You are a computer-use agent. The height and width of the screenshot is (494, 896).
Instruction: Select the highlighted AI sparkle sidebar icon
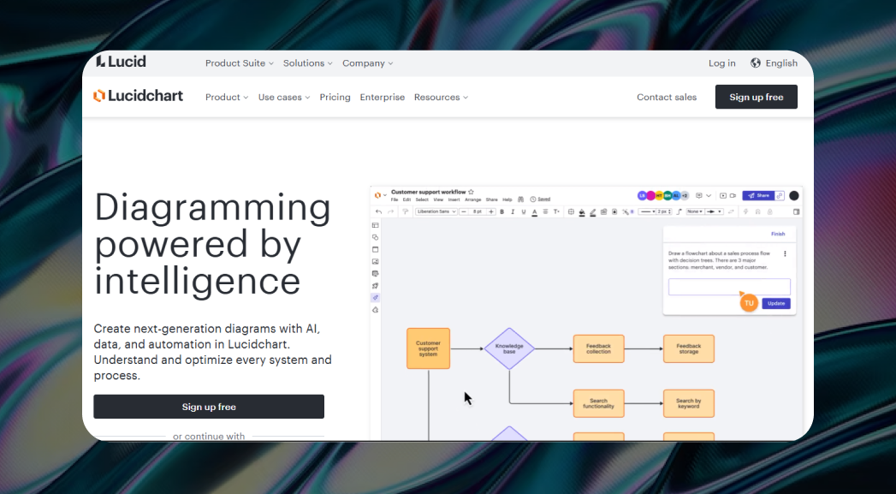click(376, 298)
